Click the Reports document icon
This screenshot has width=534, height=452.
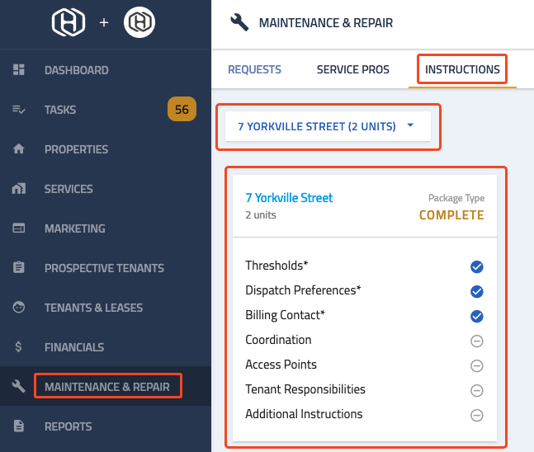pyautogui.click(x=18, y=426)
